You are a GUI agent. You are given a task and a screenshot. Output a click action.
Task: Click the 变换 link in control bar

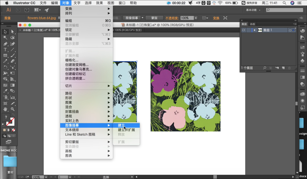(216, 18)
